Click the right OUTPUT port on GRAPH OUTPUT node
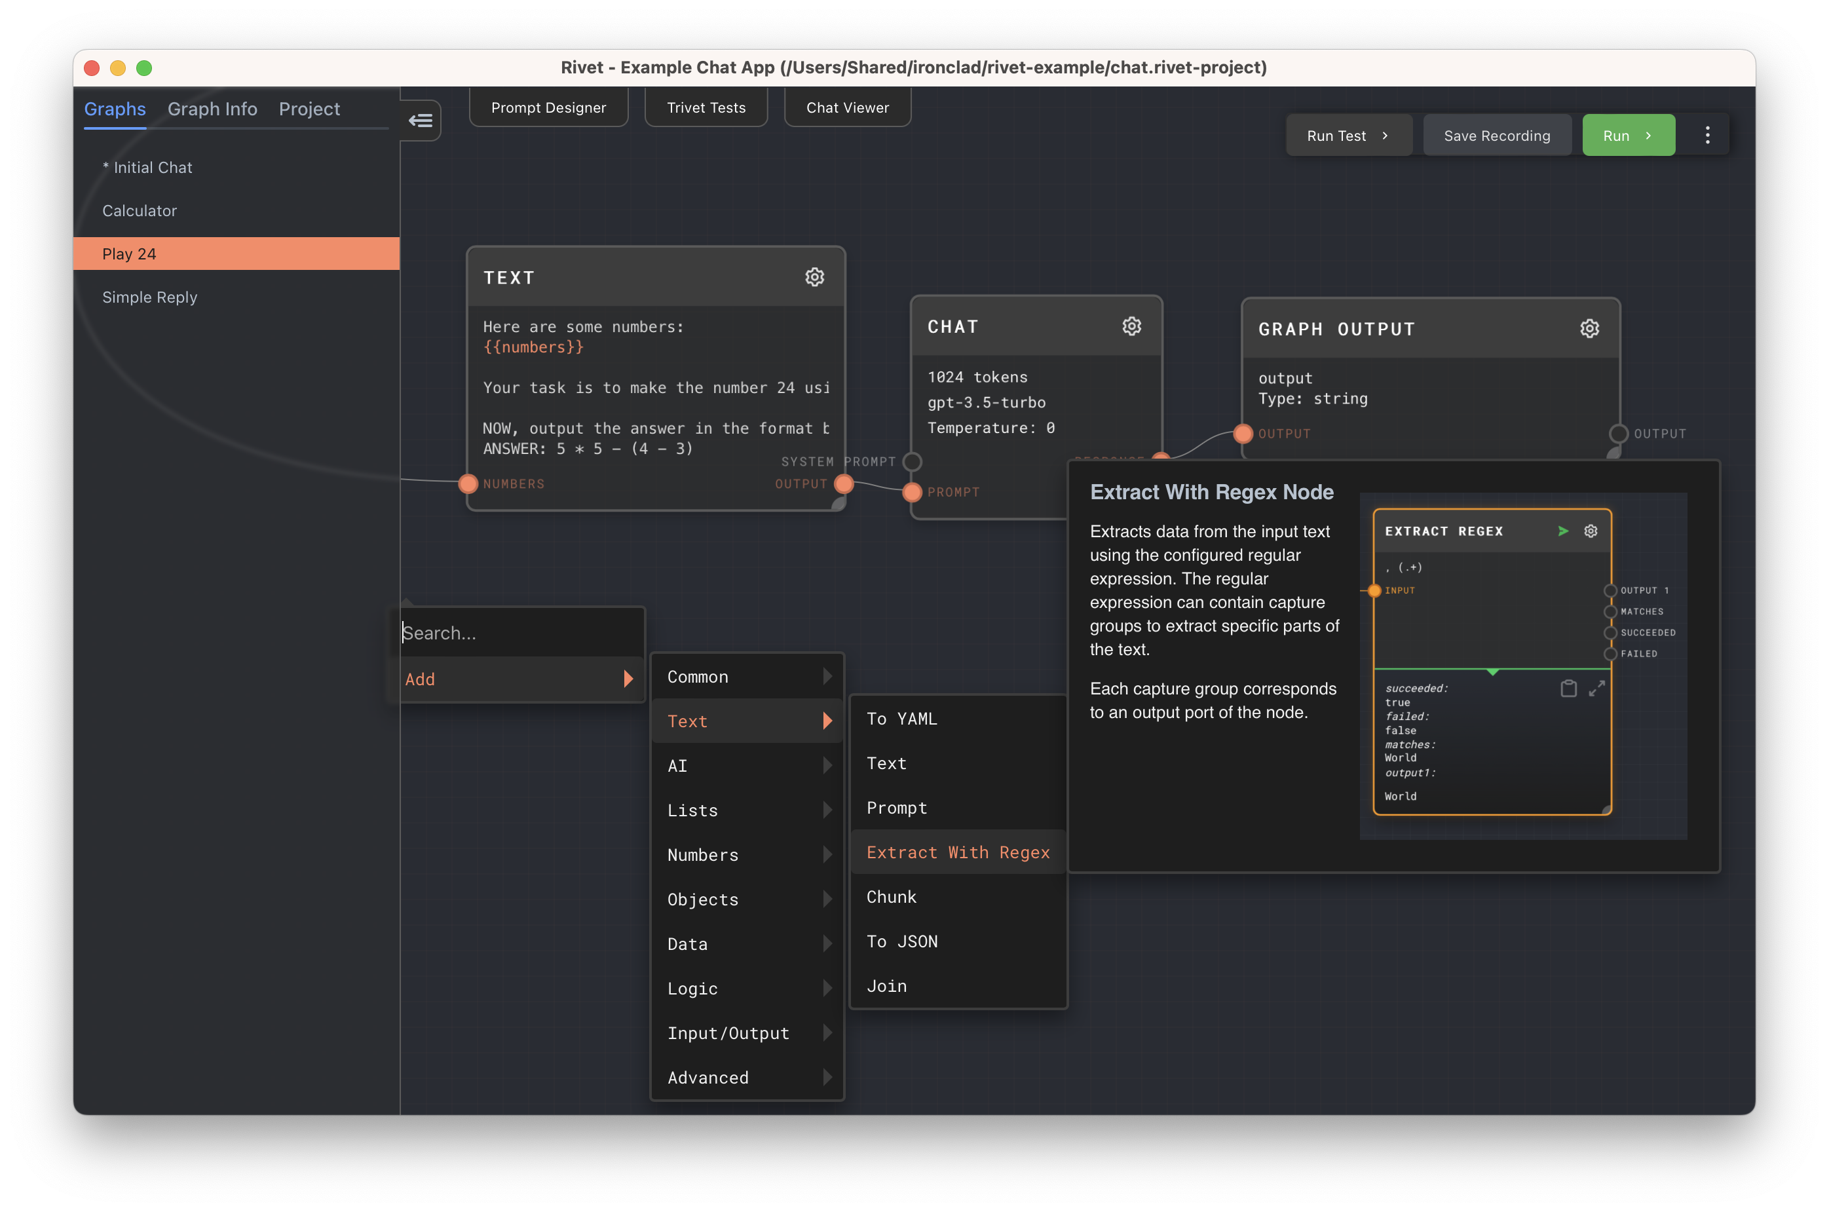 [1618, 434]
